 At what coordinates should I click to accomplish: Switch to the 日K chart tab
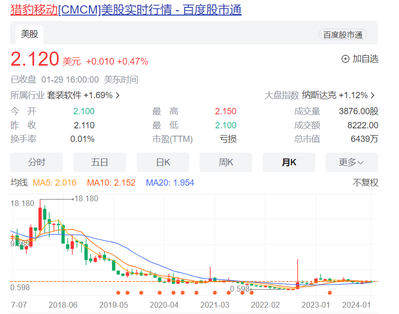pyautogui.click(x=163, y=162)
